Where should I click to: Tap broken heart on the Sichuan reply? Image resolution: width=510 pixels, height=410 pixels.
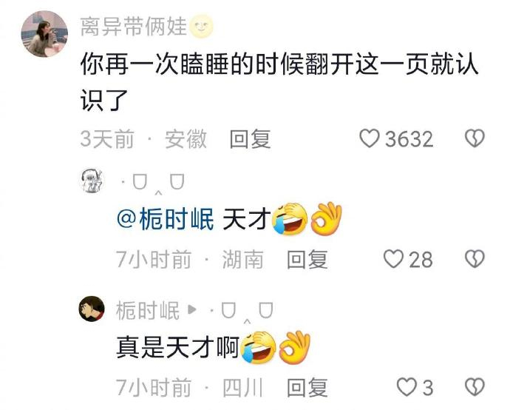pos(475,387)
